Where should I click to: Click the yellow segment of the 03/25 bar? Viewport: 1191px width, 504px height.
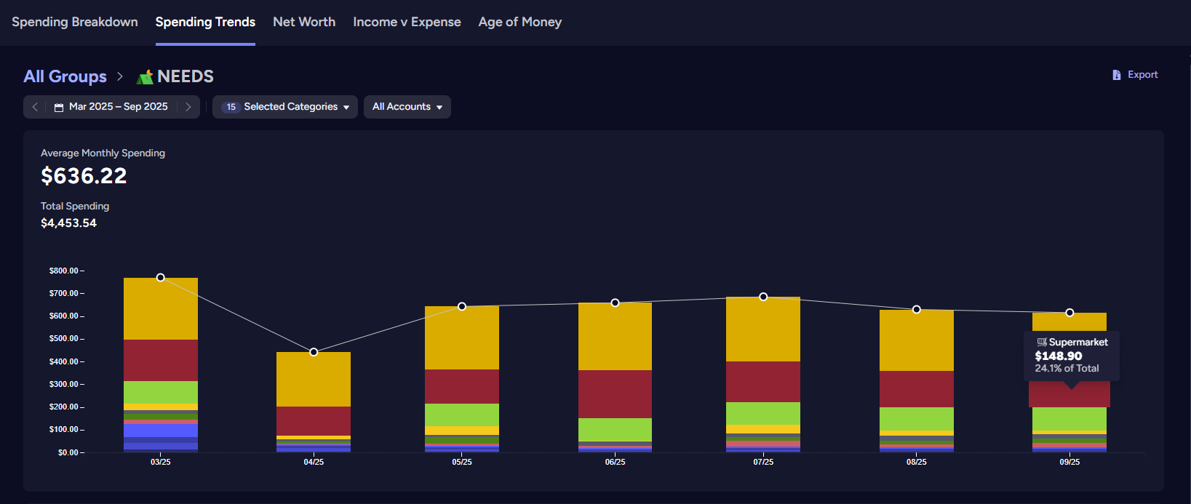pyautogui.click(x=161, y=309)
